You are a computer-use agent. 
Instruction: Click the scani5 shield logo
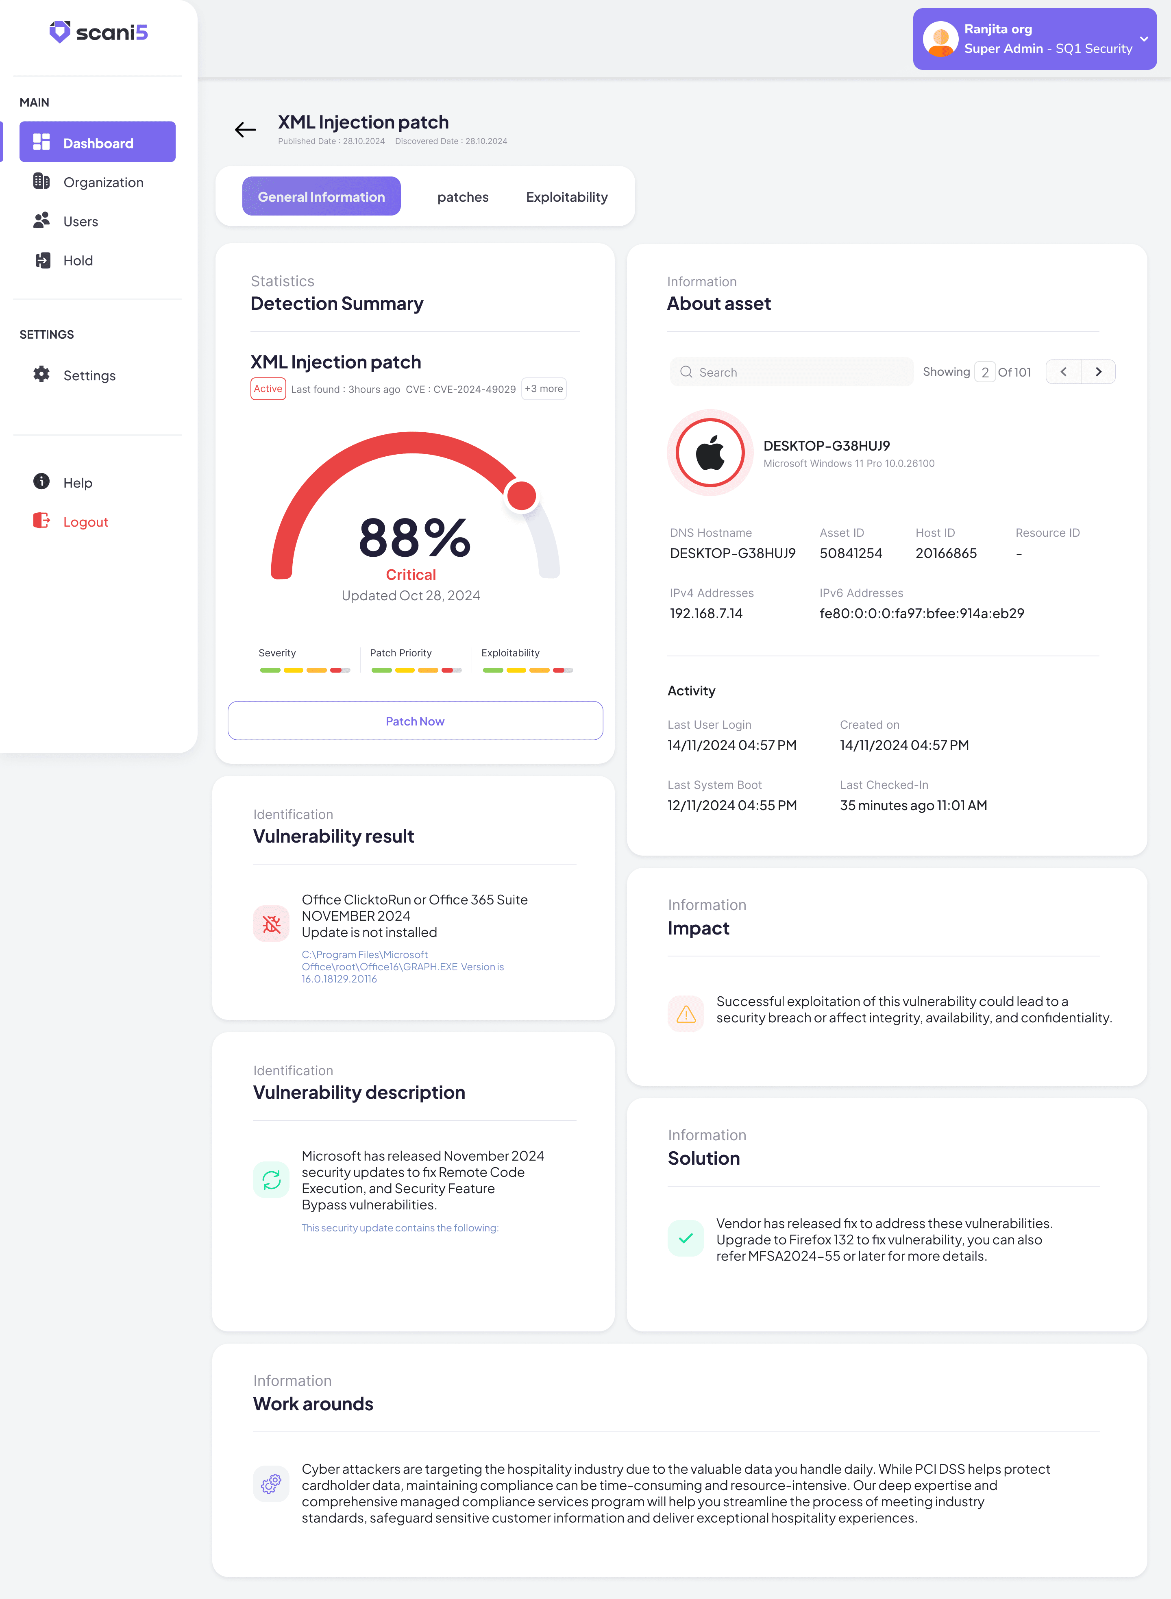[60, 32]
